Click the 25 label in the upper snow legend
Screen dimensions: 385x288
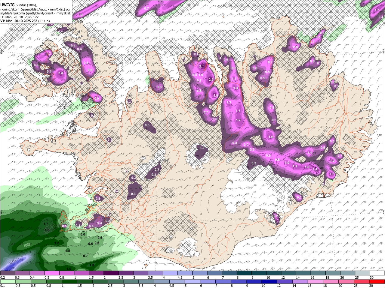[x=357, y=277]
